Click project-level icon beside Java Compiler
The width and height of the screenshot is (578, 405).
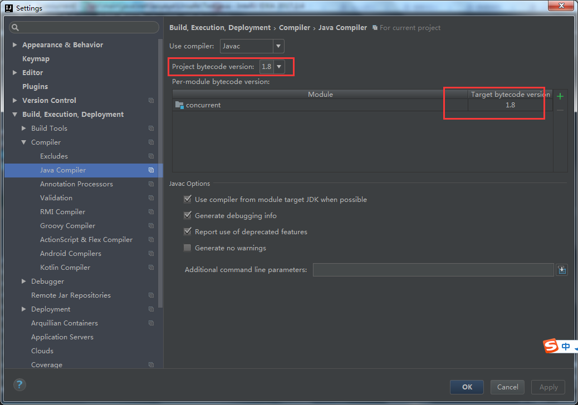point(151,170)
